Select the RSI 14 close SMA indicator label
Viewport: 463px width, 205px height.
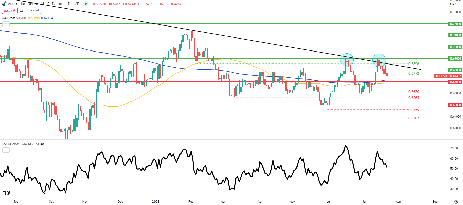18,144
